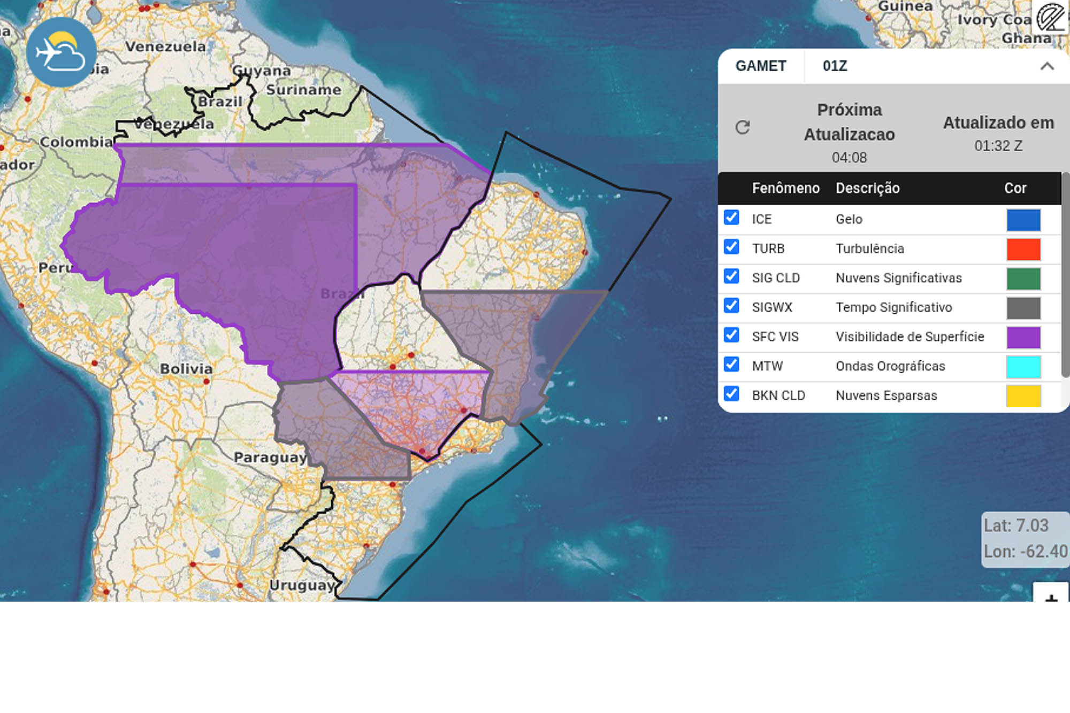Switch to the 01Z tab
This screenshot has height=713, width=1070.
835,66
